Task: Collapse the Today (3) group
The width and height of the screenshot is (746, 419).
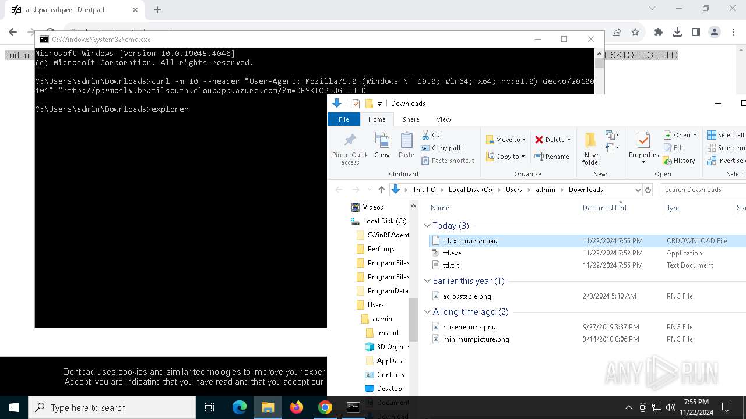Action: coord(427,226)
